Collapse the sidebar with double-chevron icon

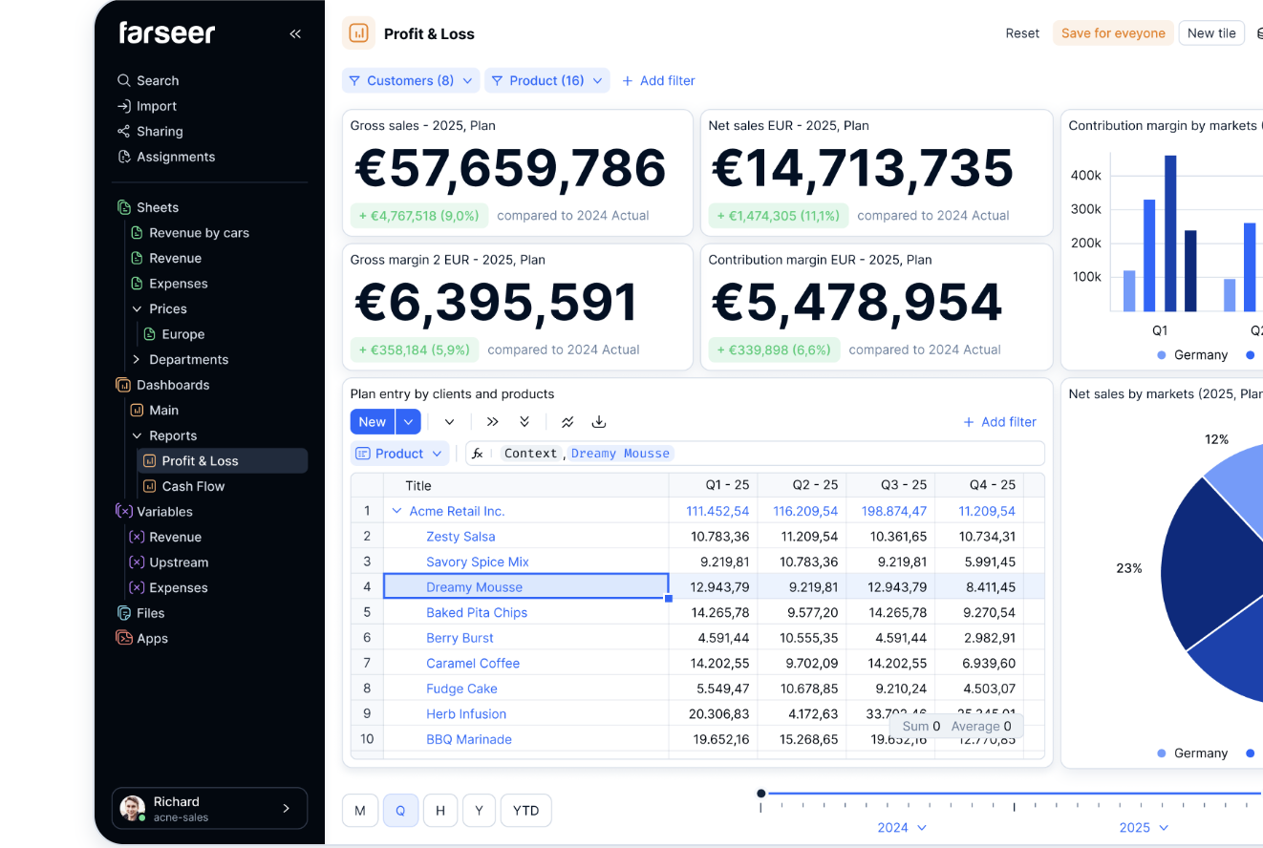tap(295, 33)
